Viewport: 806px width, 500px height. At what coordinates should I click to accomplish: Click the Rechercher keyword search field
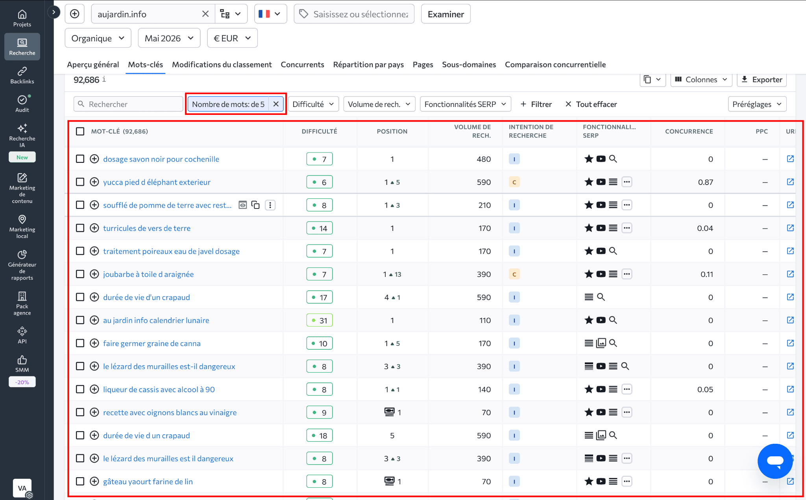click(128, 104)
